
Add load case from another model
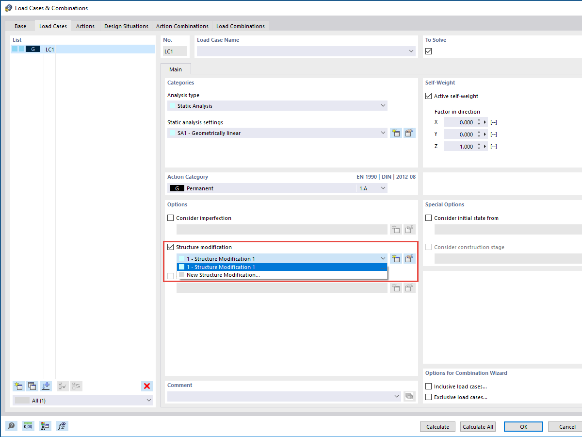tap(46, 386)
